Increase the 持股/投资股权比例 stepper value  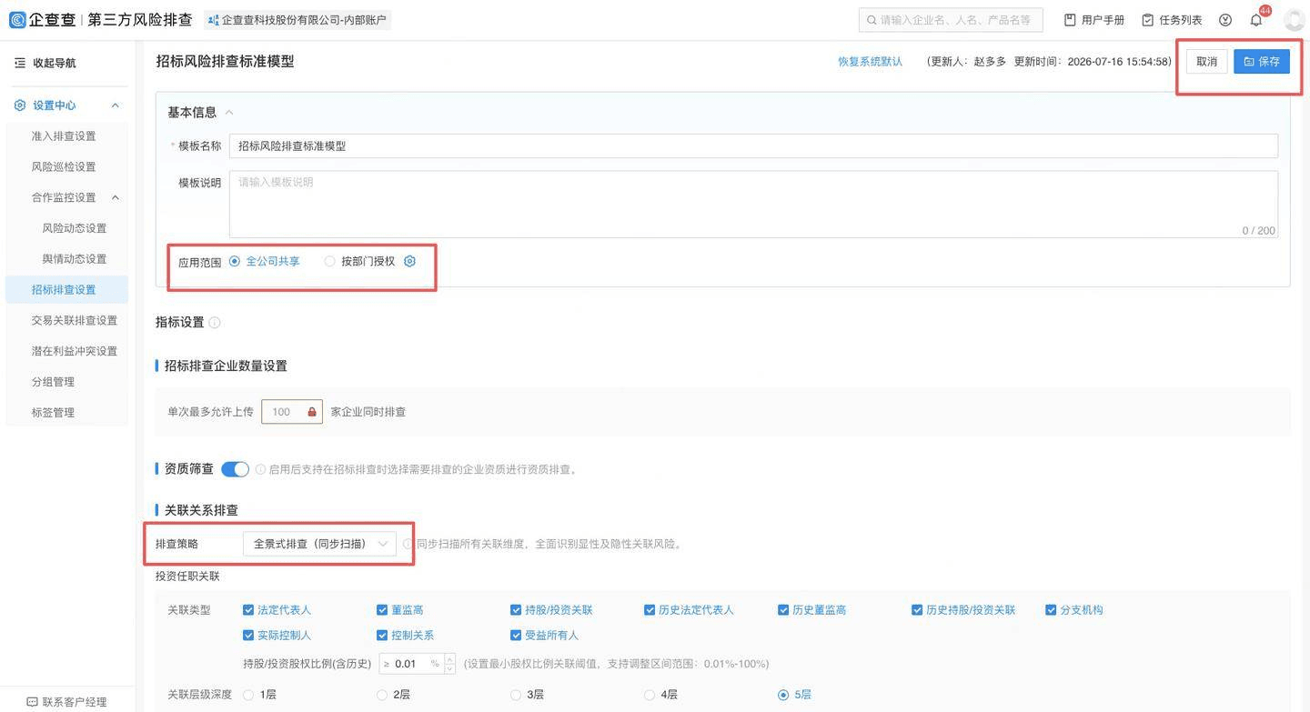pyautogui.click(x=449, y=659)
